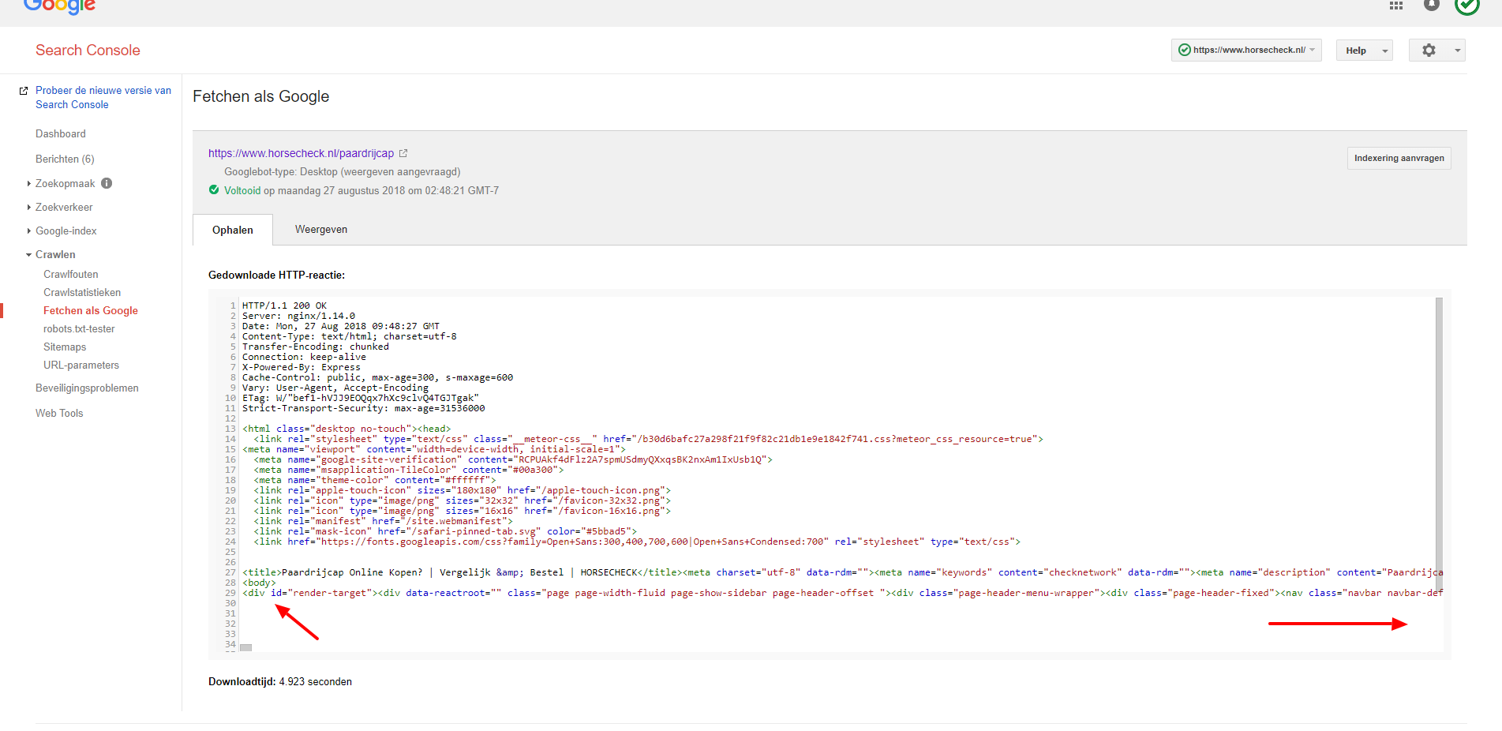This screenshot has height=731, width=1502.
Task: Click the Search Console title link
Action: coord(88,50)
